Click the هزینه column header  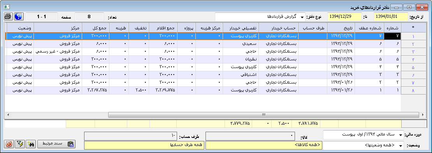click(119, 28)
